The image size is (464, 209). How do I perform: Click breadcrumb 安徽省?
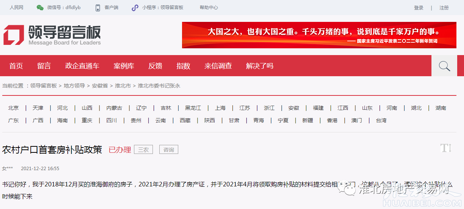(100, 86)
